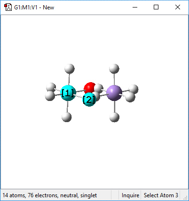Click the Inquire status bar field
This screenshot has width=189, height=201.
click(130, 195)
